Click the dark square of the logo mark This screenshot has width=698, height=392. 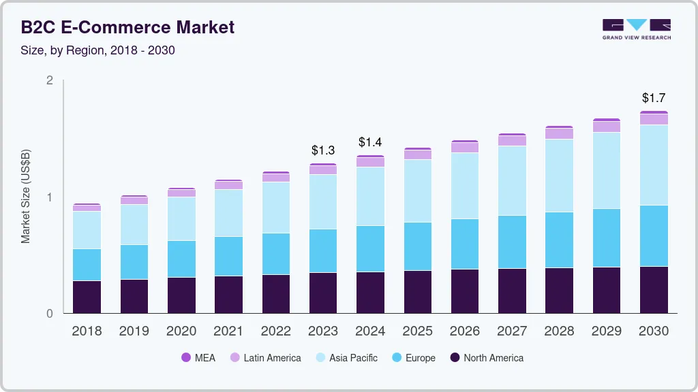point(612,24)
